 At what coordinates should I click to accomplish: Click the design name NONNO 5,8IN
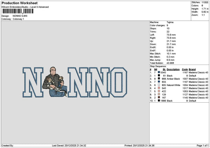point(20,16)
